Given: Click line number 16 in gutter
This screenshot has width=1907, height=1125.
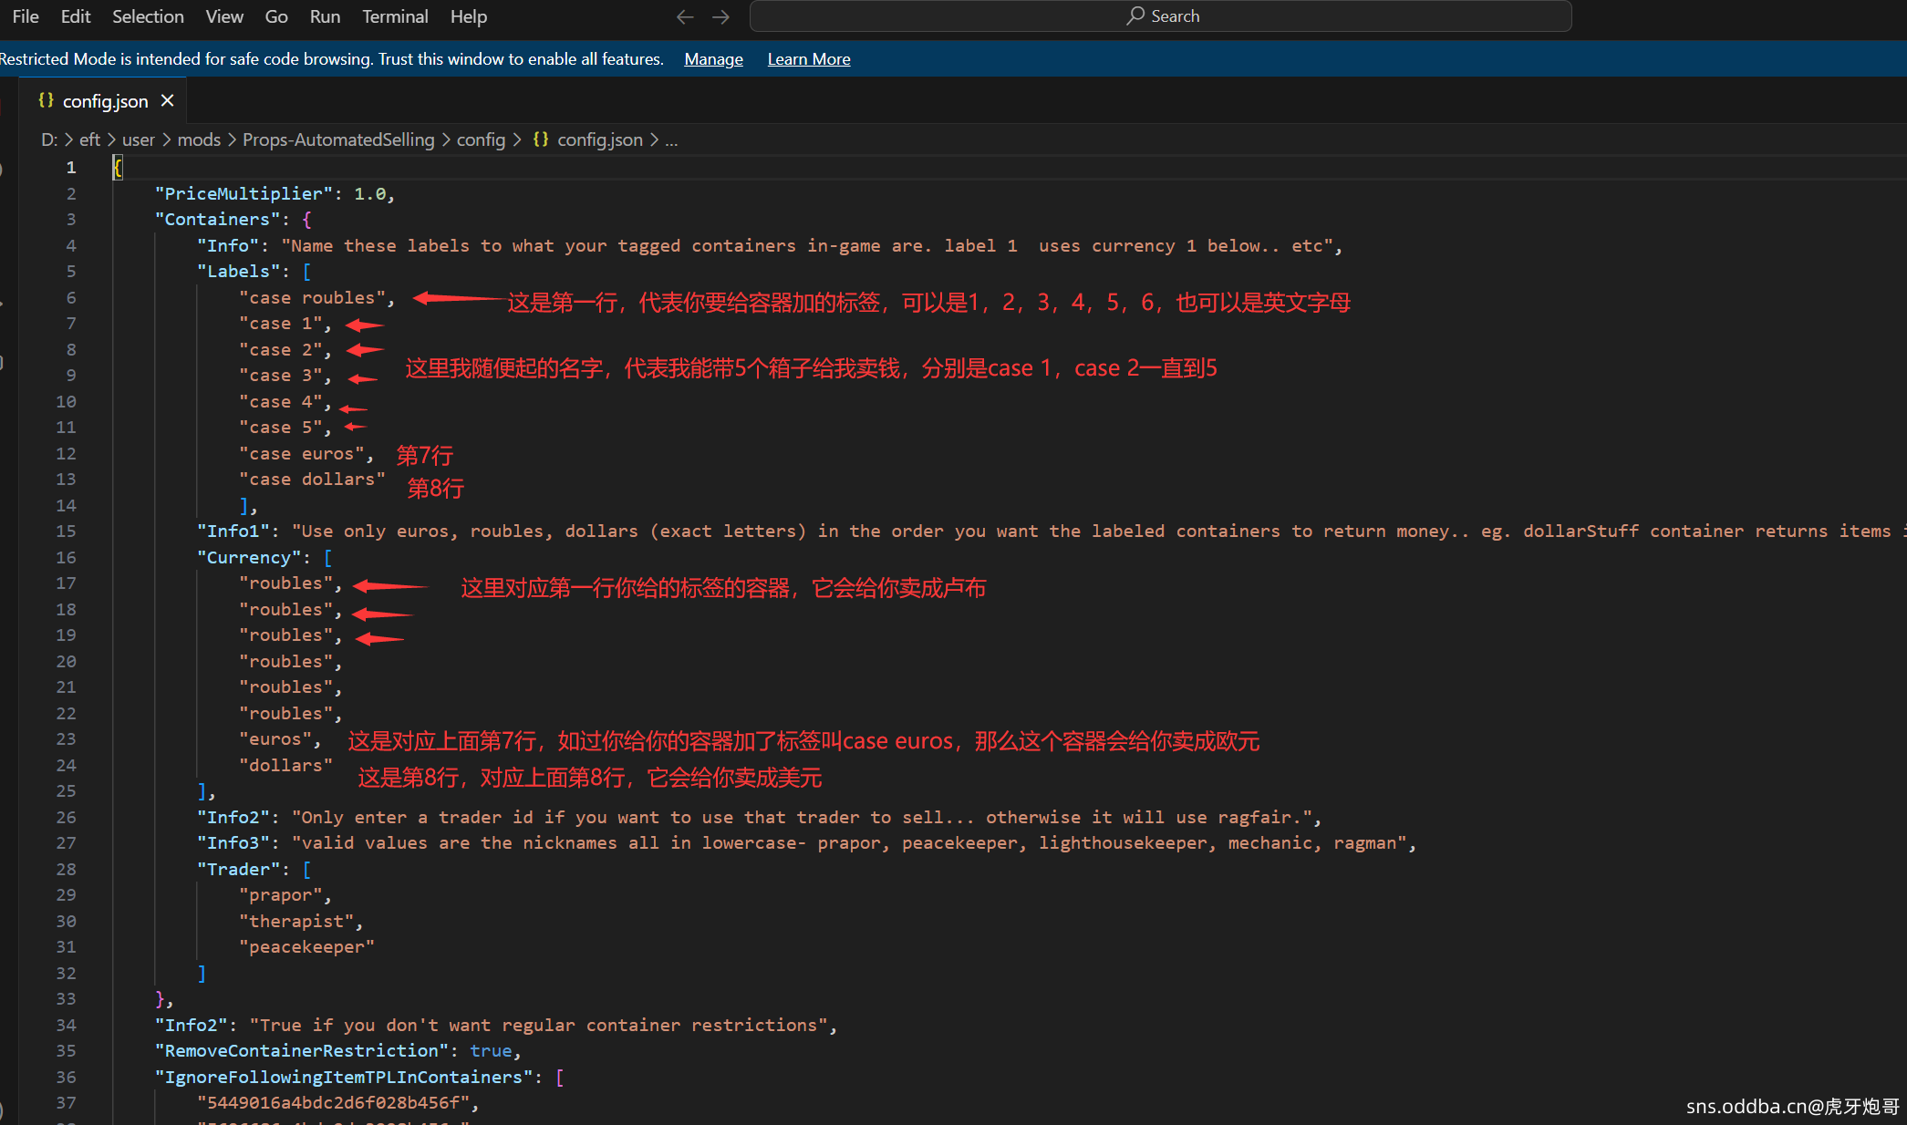Looking at the screenshot, I should click(x=66, y=557).
